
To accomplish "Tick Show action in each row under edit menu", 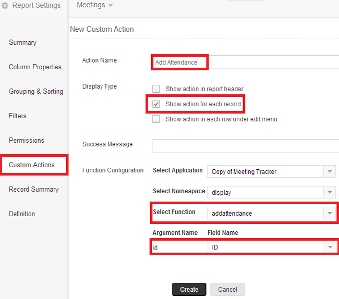I will point(156,119).
